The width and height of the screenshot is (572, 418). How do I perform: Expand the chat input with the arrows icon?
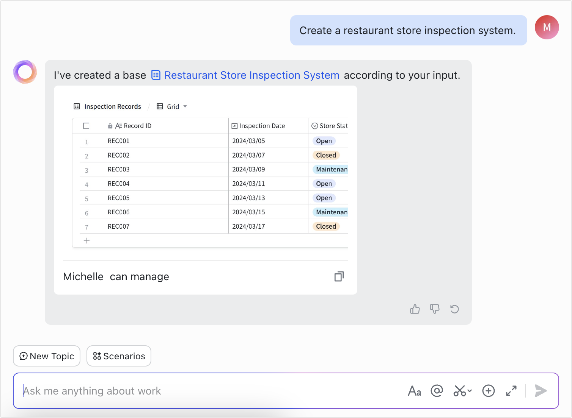click(511, 391)
